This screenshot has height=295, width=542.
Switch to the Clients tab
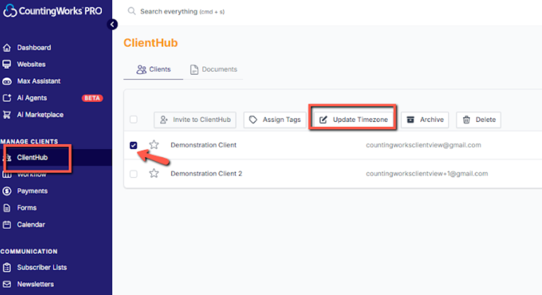click(153, 69)
